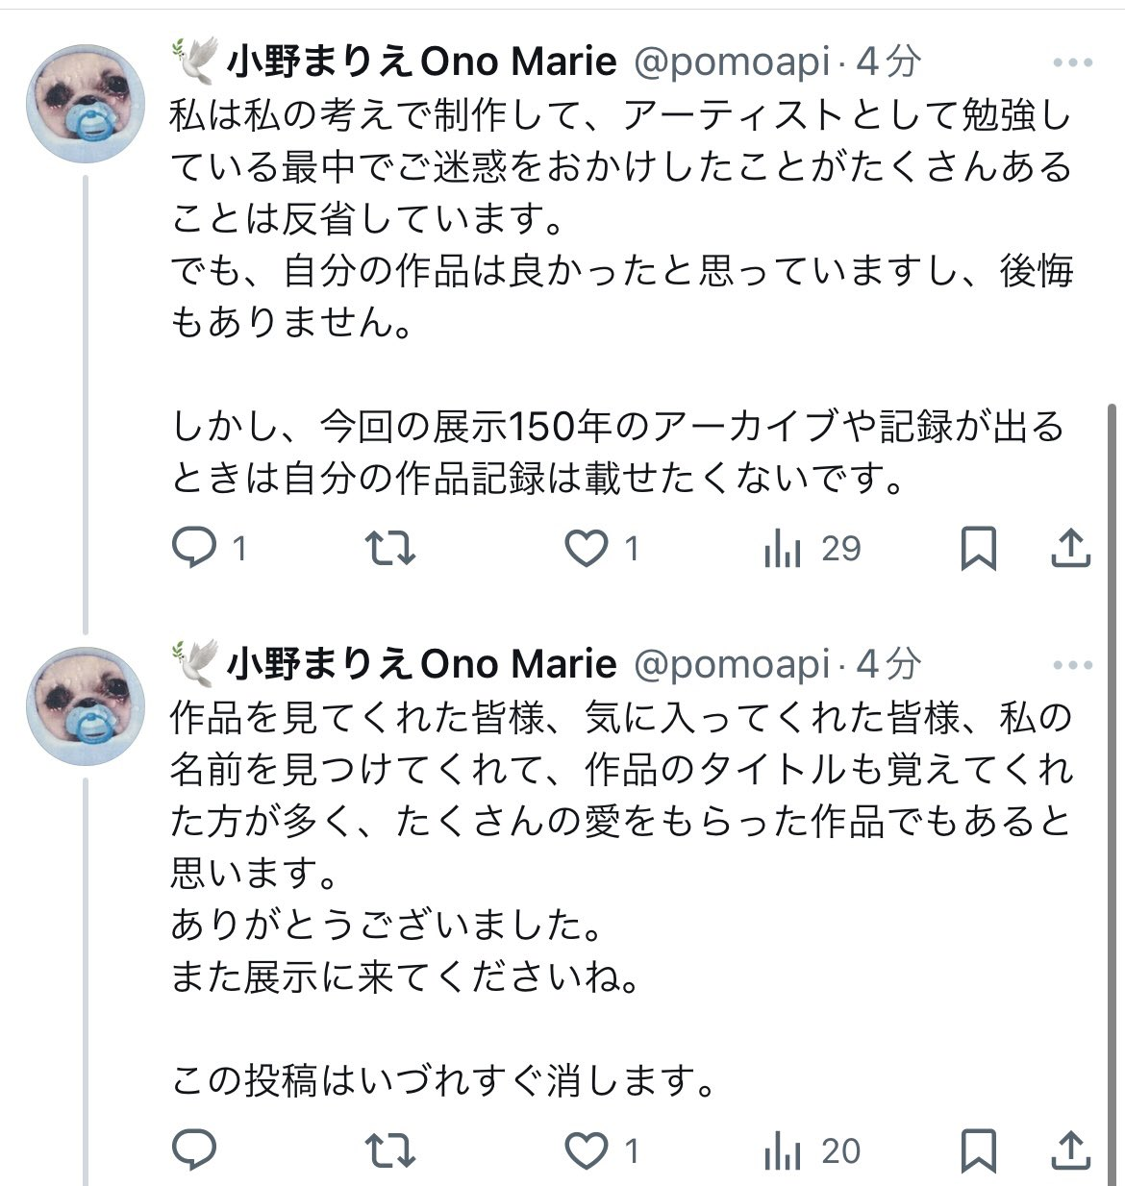
Task: Like the second tweet
Action: tap(586, 1150)
